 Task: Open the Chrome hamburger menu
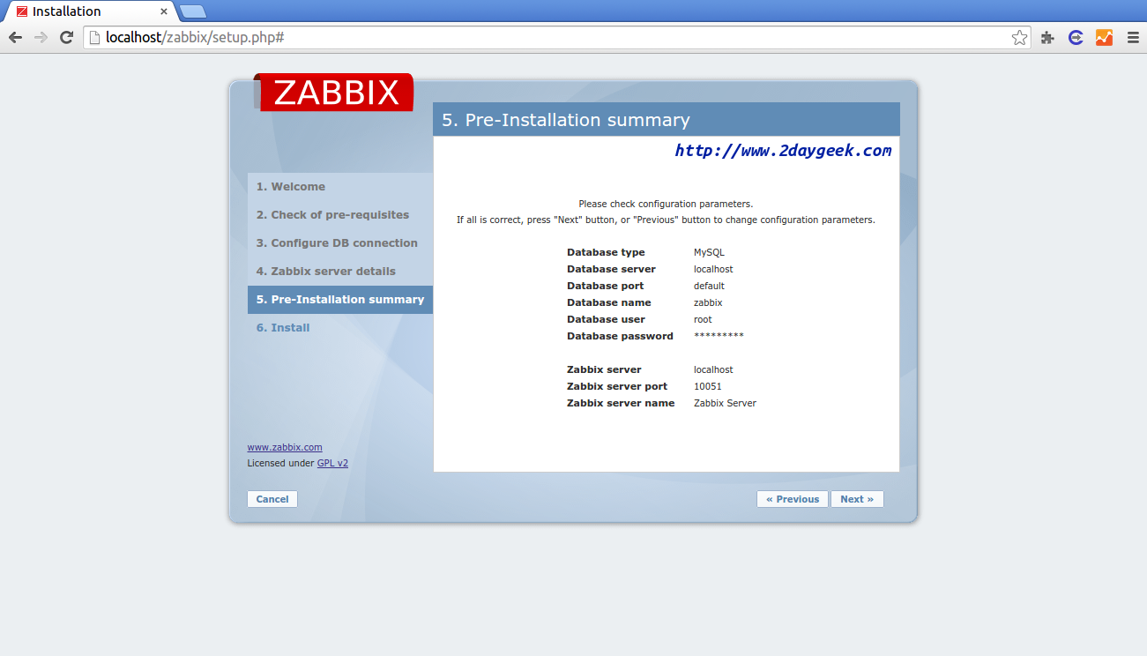[x=1133, y=37]
